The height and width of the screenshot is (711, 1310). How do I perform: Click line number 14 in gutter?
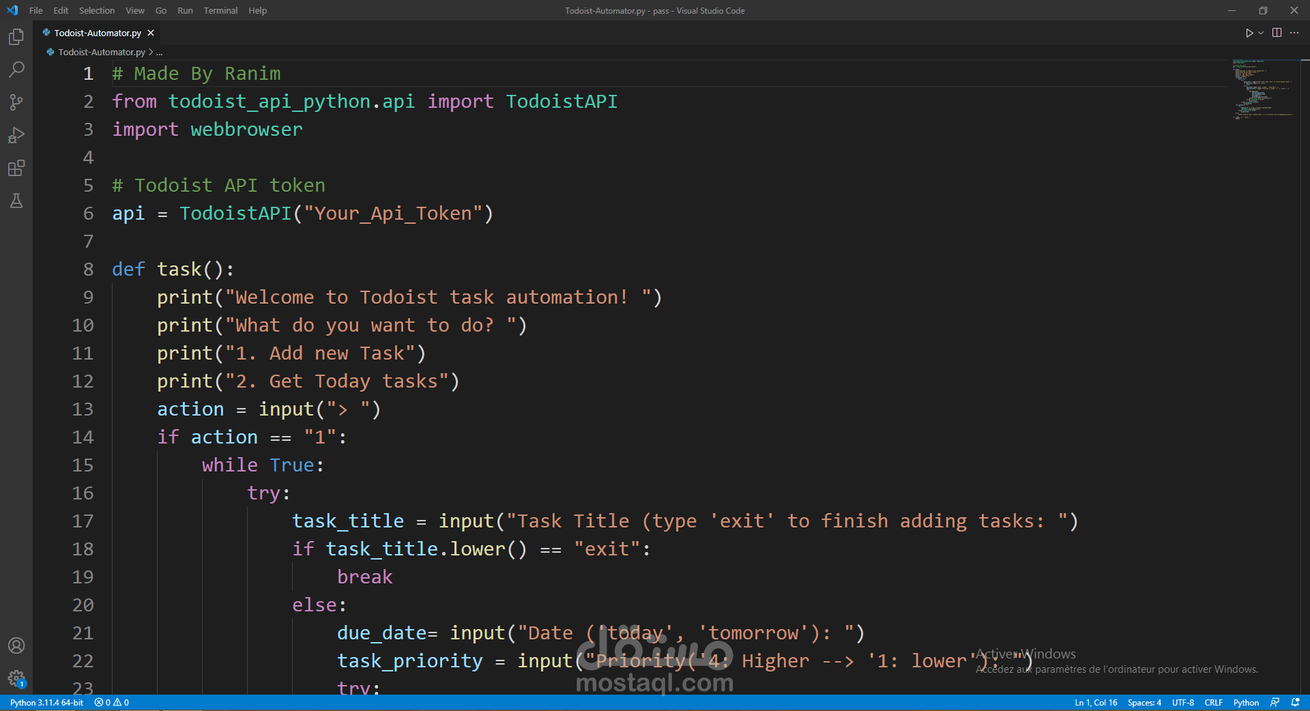83,437
